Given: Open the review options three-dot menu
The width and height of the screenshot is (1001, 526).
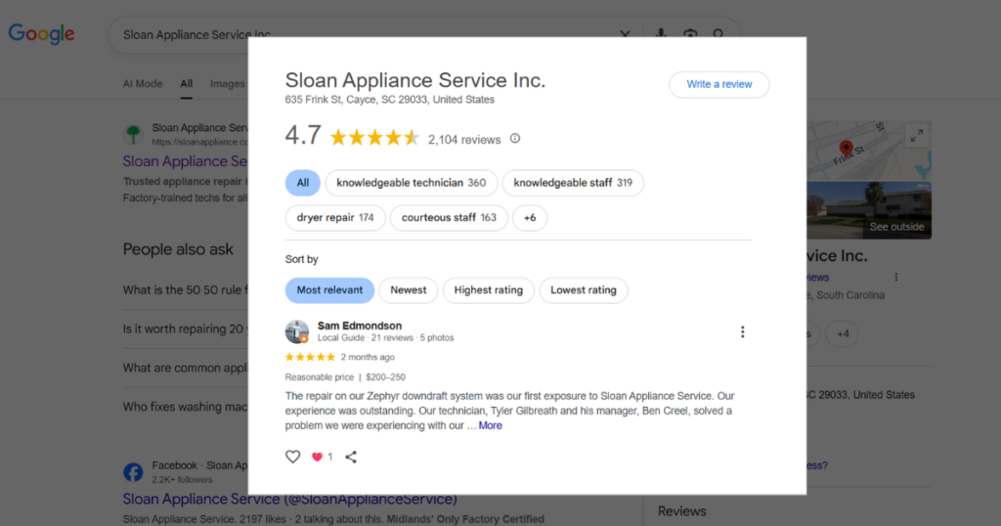Looking at the screenshot, I should pos(742,332).
